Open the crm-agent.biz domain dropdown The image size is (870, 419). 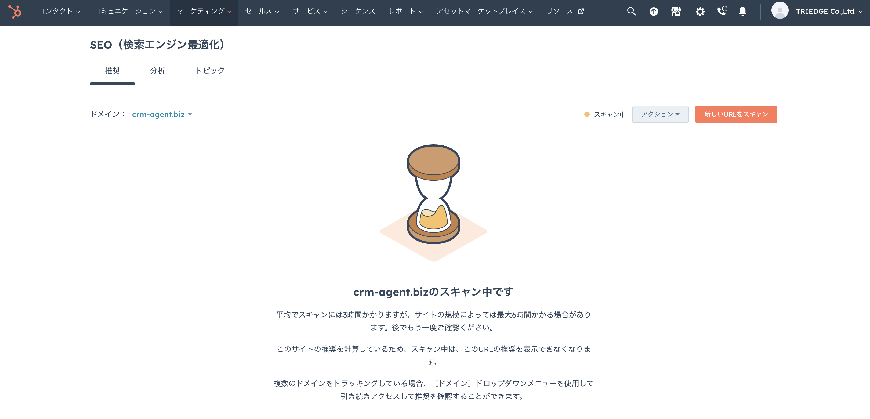tap(162, 114)
